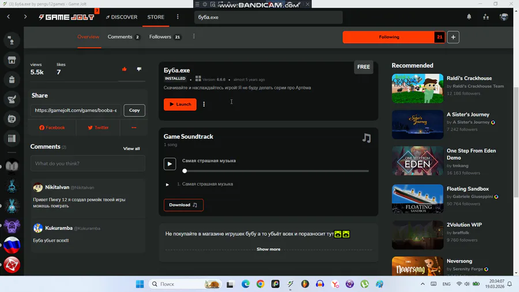Open more options next to STORE

178,17
